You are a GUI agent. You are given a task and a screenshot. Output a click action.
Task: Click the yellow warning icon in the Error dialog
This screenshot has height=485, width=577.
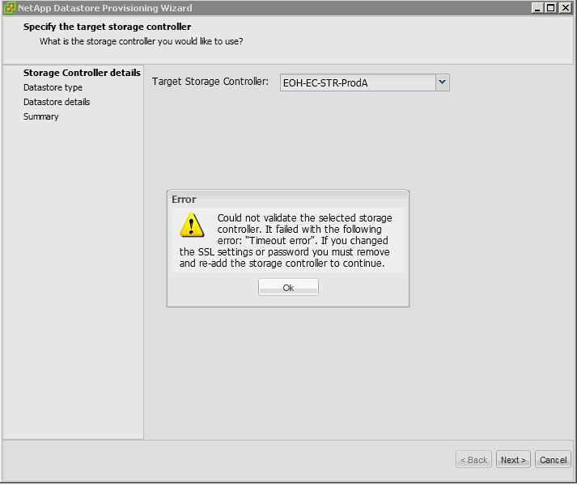(192, 225)
